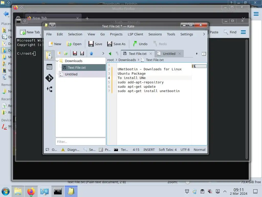Open the Selection menu
Viewport: 262px width, 197px height.
(x=75, y=34)
